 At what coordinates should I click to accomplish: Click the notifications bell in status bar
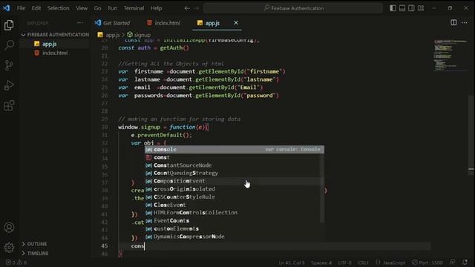(x=465, y=263)
